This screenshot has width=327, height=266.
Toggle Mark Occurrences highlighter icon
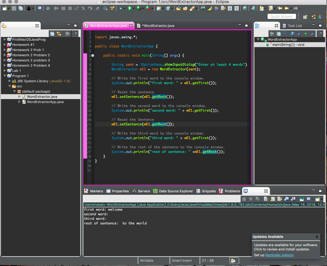click(x=209, y=8)
